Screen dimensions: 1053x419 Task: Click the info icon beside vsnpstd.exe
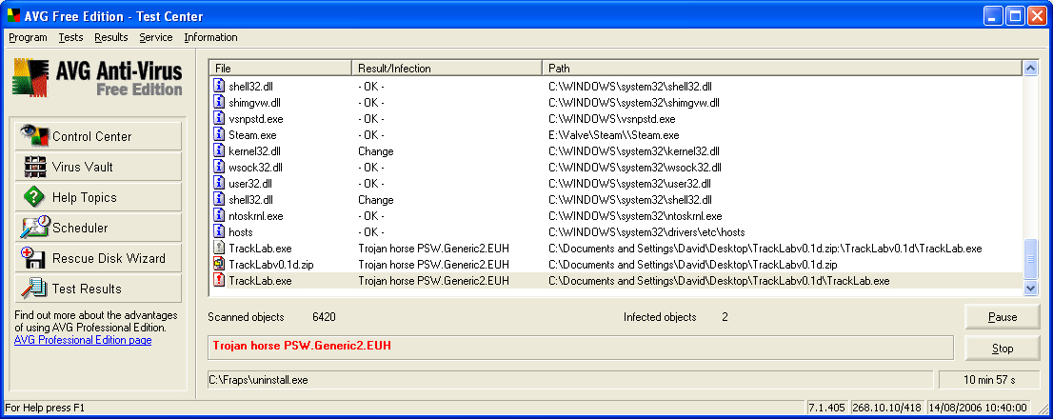click(x=219, y=118)
